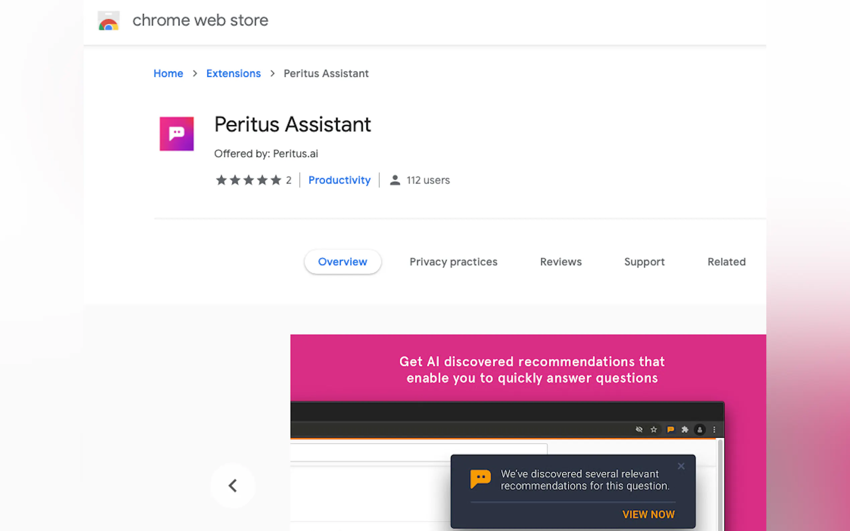
Task: Click the Peritus chat icon in browser toolbar
Action: [x=670, y=429]
